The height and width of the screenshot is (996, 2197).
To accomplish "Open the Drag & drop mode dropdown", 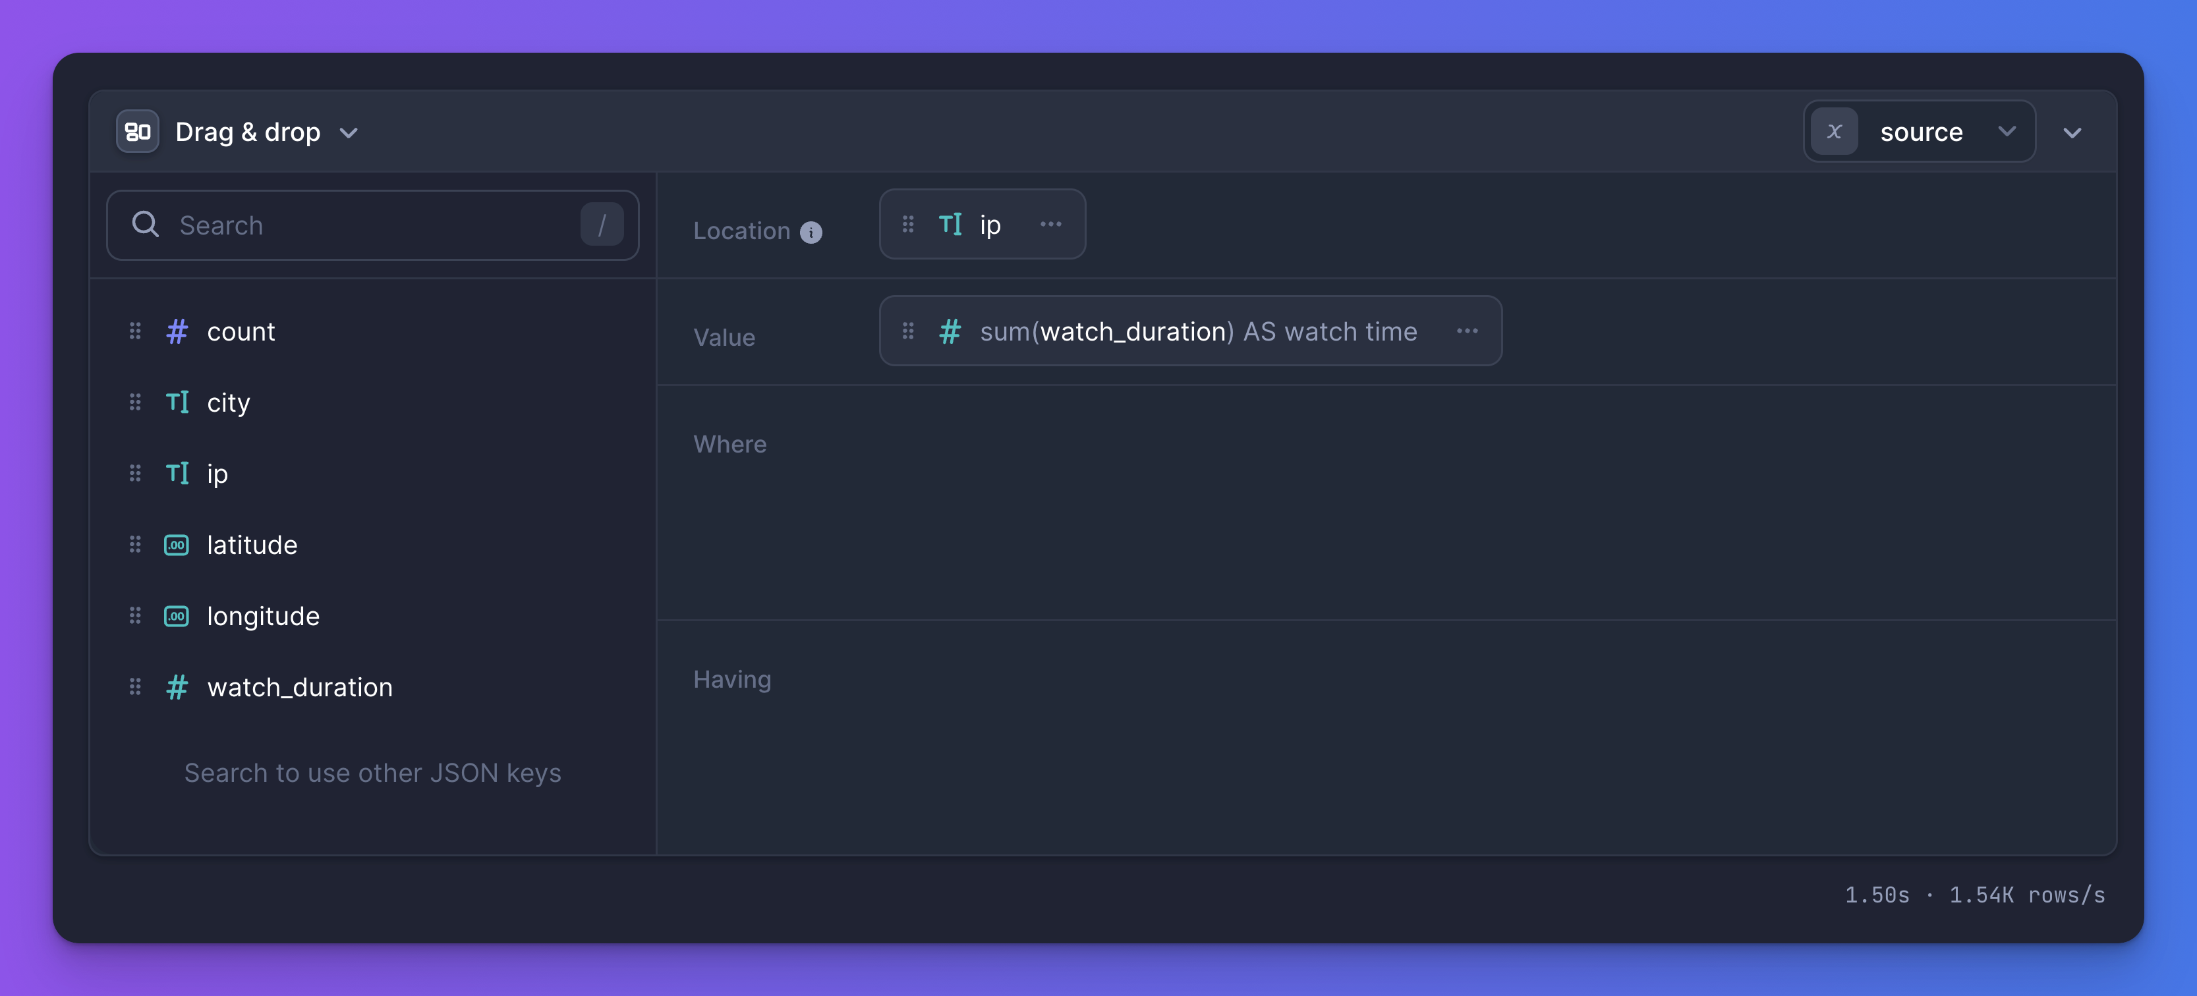I will (348, 133).
